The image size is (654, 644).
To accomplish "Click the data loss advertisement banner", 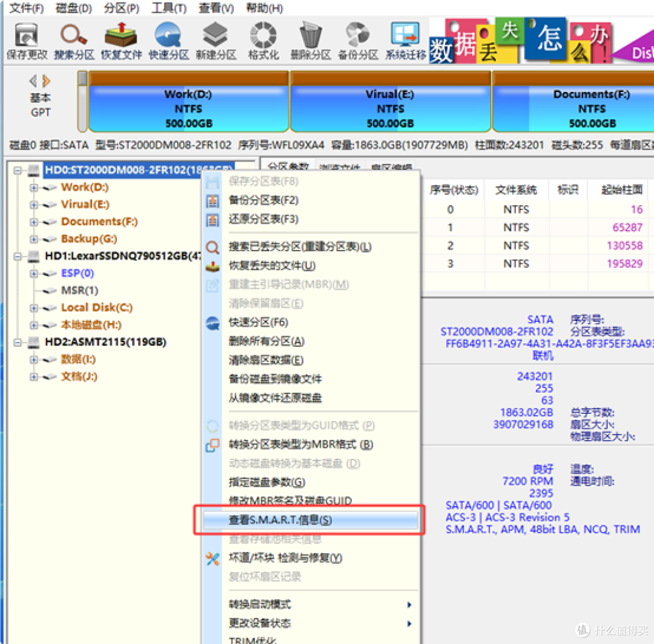I will click(541, 41).
